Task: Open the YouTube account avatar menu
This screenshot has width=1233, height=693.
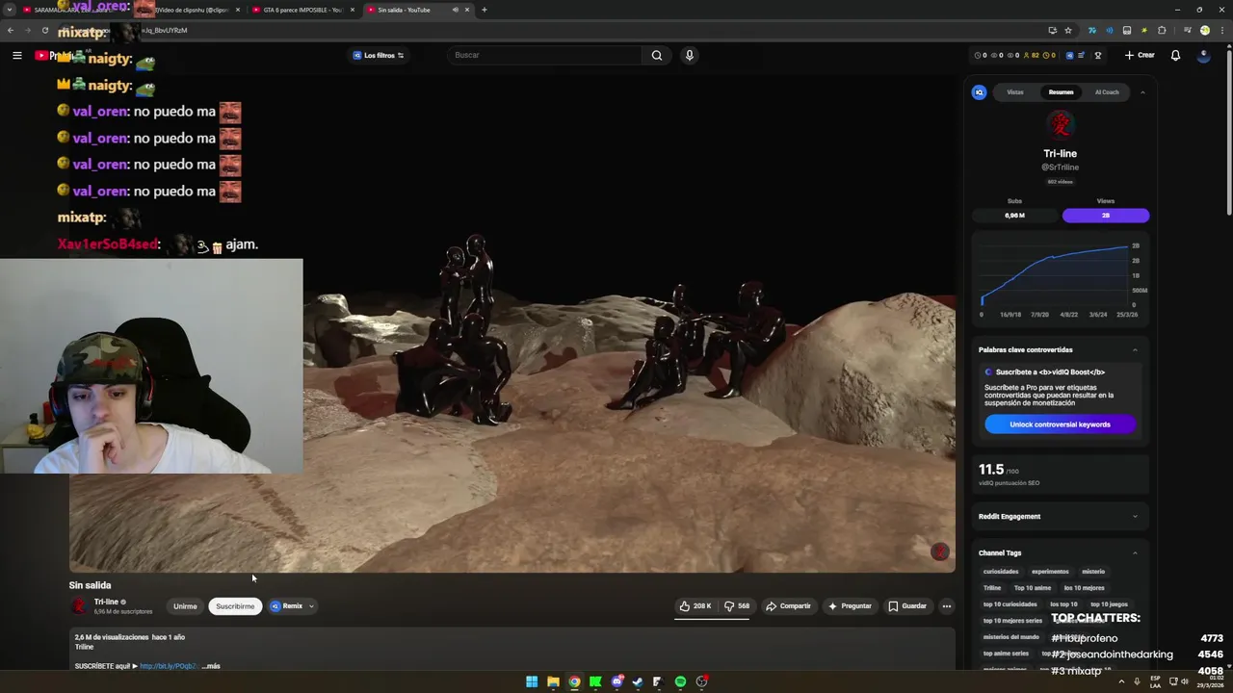Action: click(1203, 55)
